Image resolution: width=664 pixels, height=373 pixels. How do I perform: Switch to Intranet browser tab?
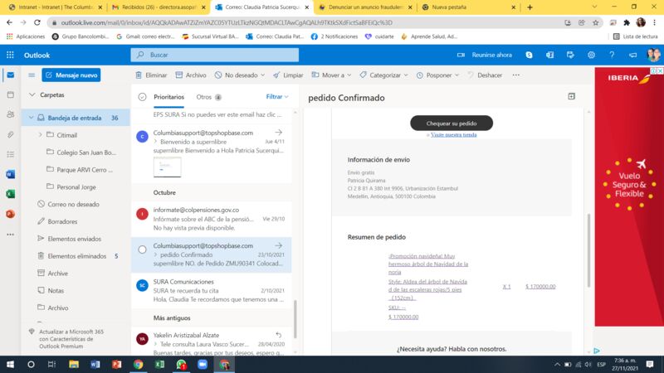(x=55, y=7)
